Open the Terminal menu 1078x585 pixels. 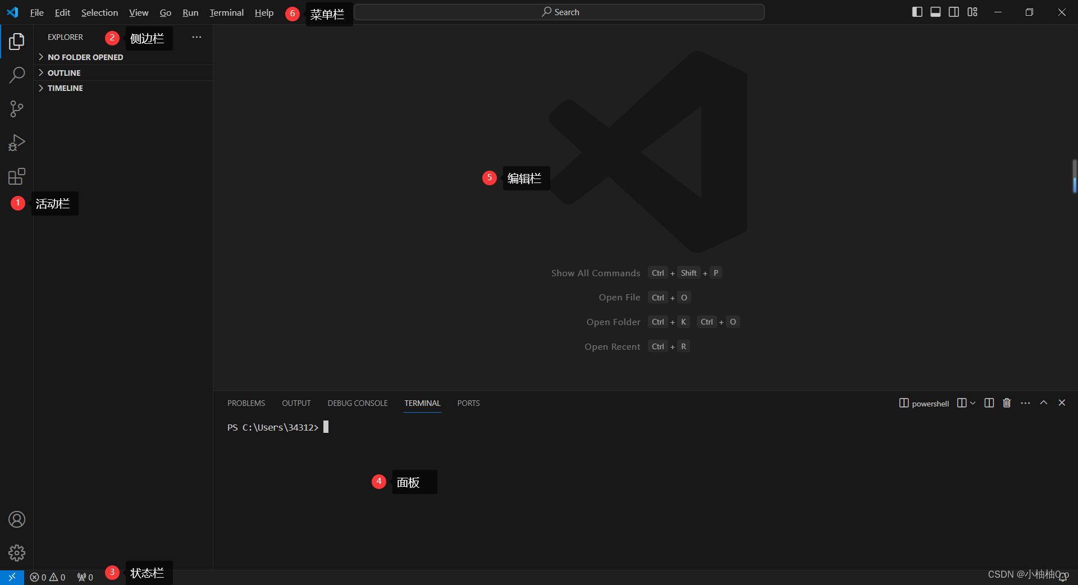coord(226,12)
